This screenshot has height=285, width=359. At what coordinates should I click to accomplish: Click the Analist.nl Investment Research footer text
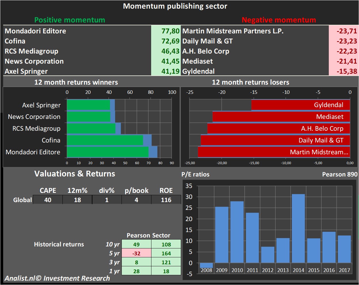(57, 278)
